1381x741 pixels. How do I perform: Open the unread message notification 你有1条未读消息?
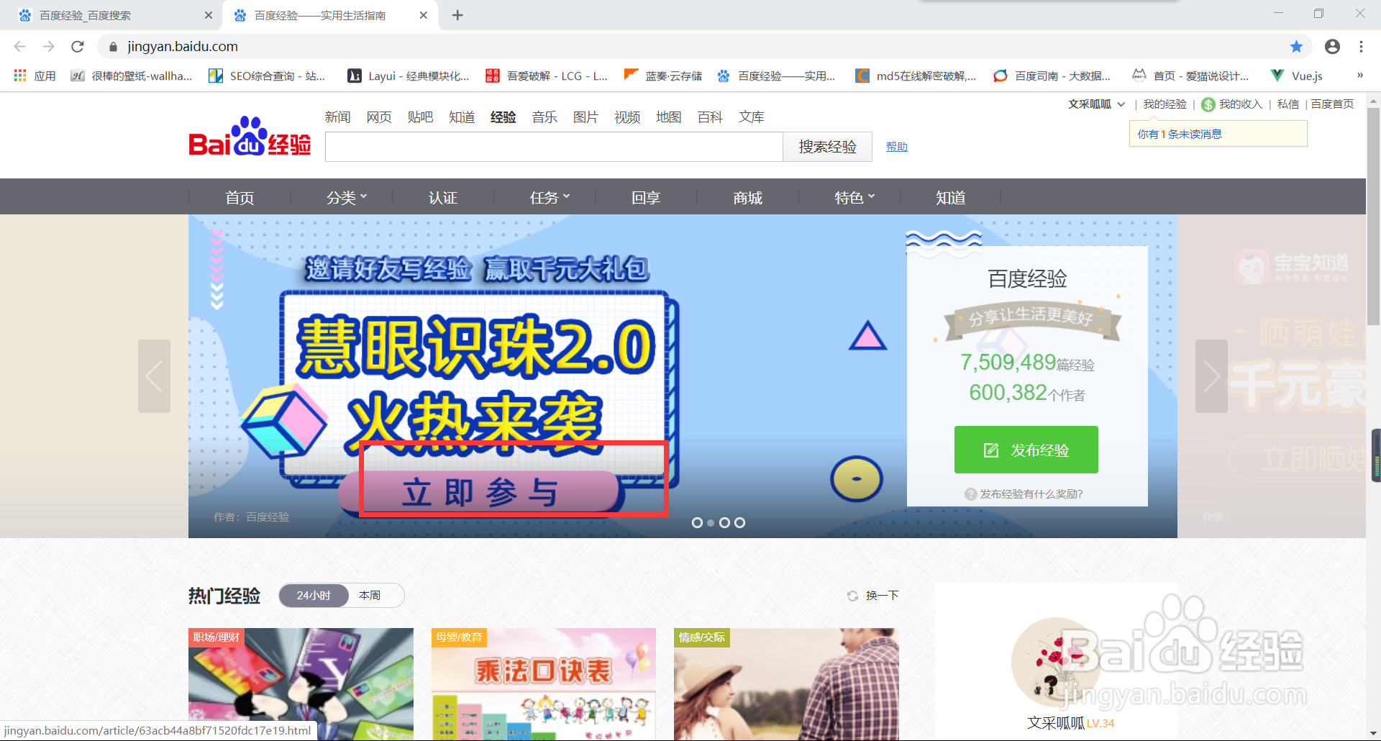1180,134
